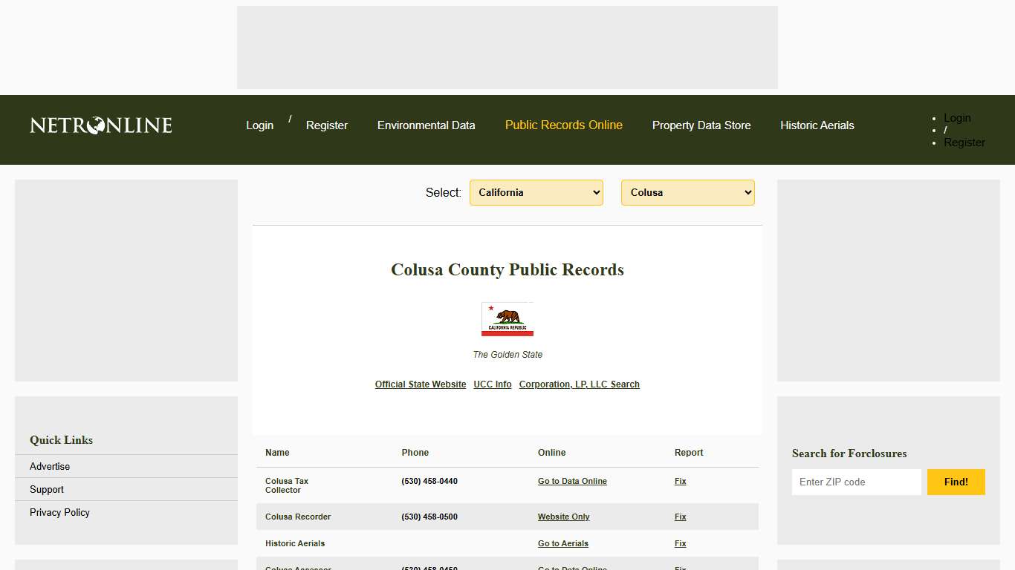Open the state selector showing California
The image size is (1015, 570).
(x=536, y=192)
